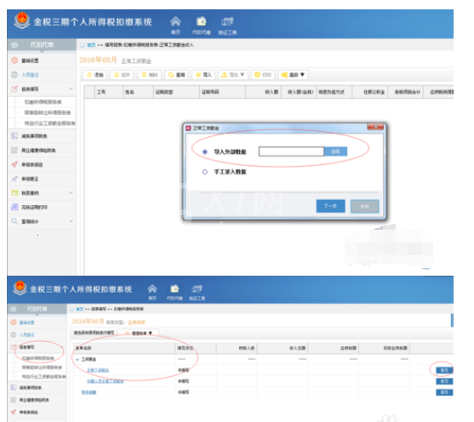Select 手工录入数据 radio option
The height and width of the screenshot is (422, 474).
click(x=205, y=172)
